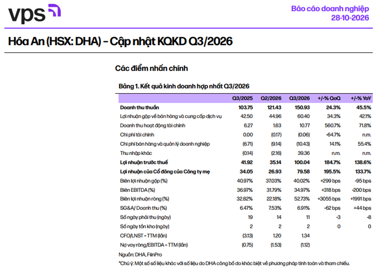Select the other income value "39.36"

pos(304,153)
